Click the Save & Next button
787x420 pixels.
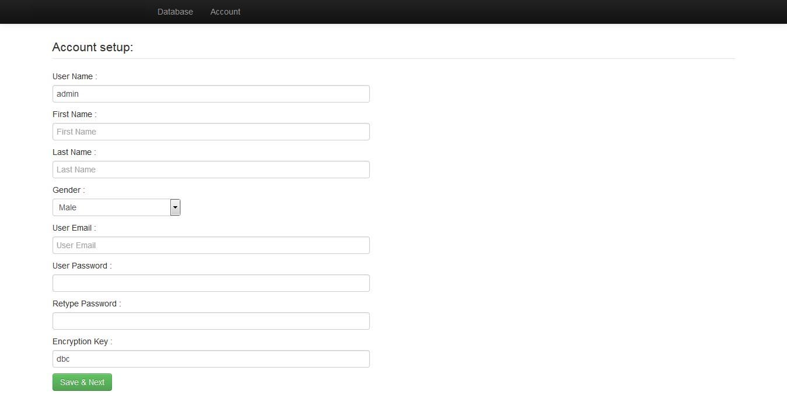[x=82, y=382]
